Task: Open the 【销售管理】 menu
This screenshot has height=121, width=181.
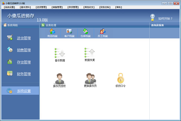Action: 57,7
